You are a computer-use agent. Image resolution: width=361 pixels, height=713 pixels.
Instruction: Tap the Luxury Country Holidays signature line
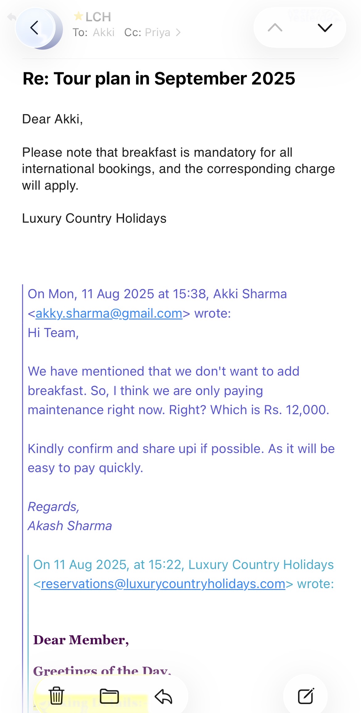click(94, 218)
